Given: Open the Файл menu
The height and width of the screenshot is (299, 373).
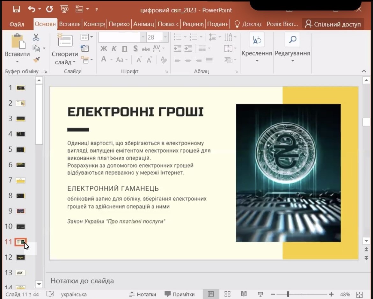Looking at the screenshot, I should pyautogui.click(x=17, y=24).
